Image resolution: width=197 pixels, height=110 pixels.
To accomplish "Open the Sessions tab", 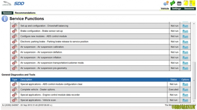I will tap(189, 8).
